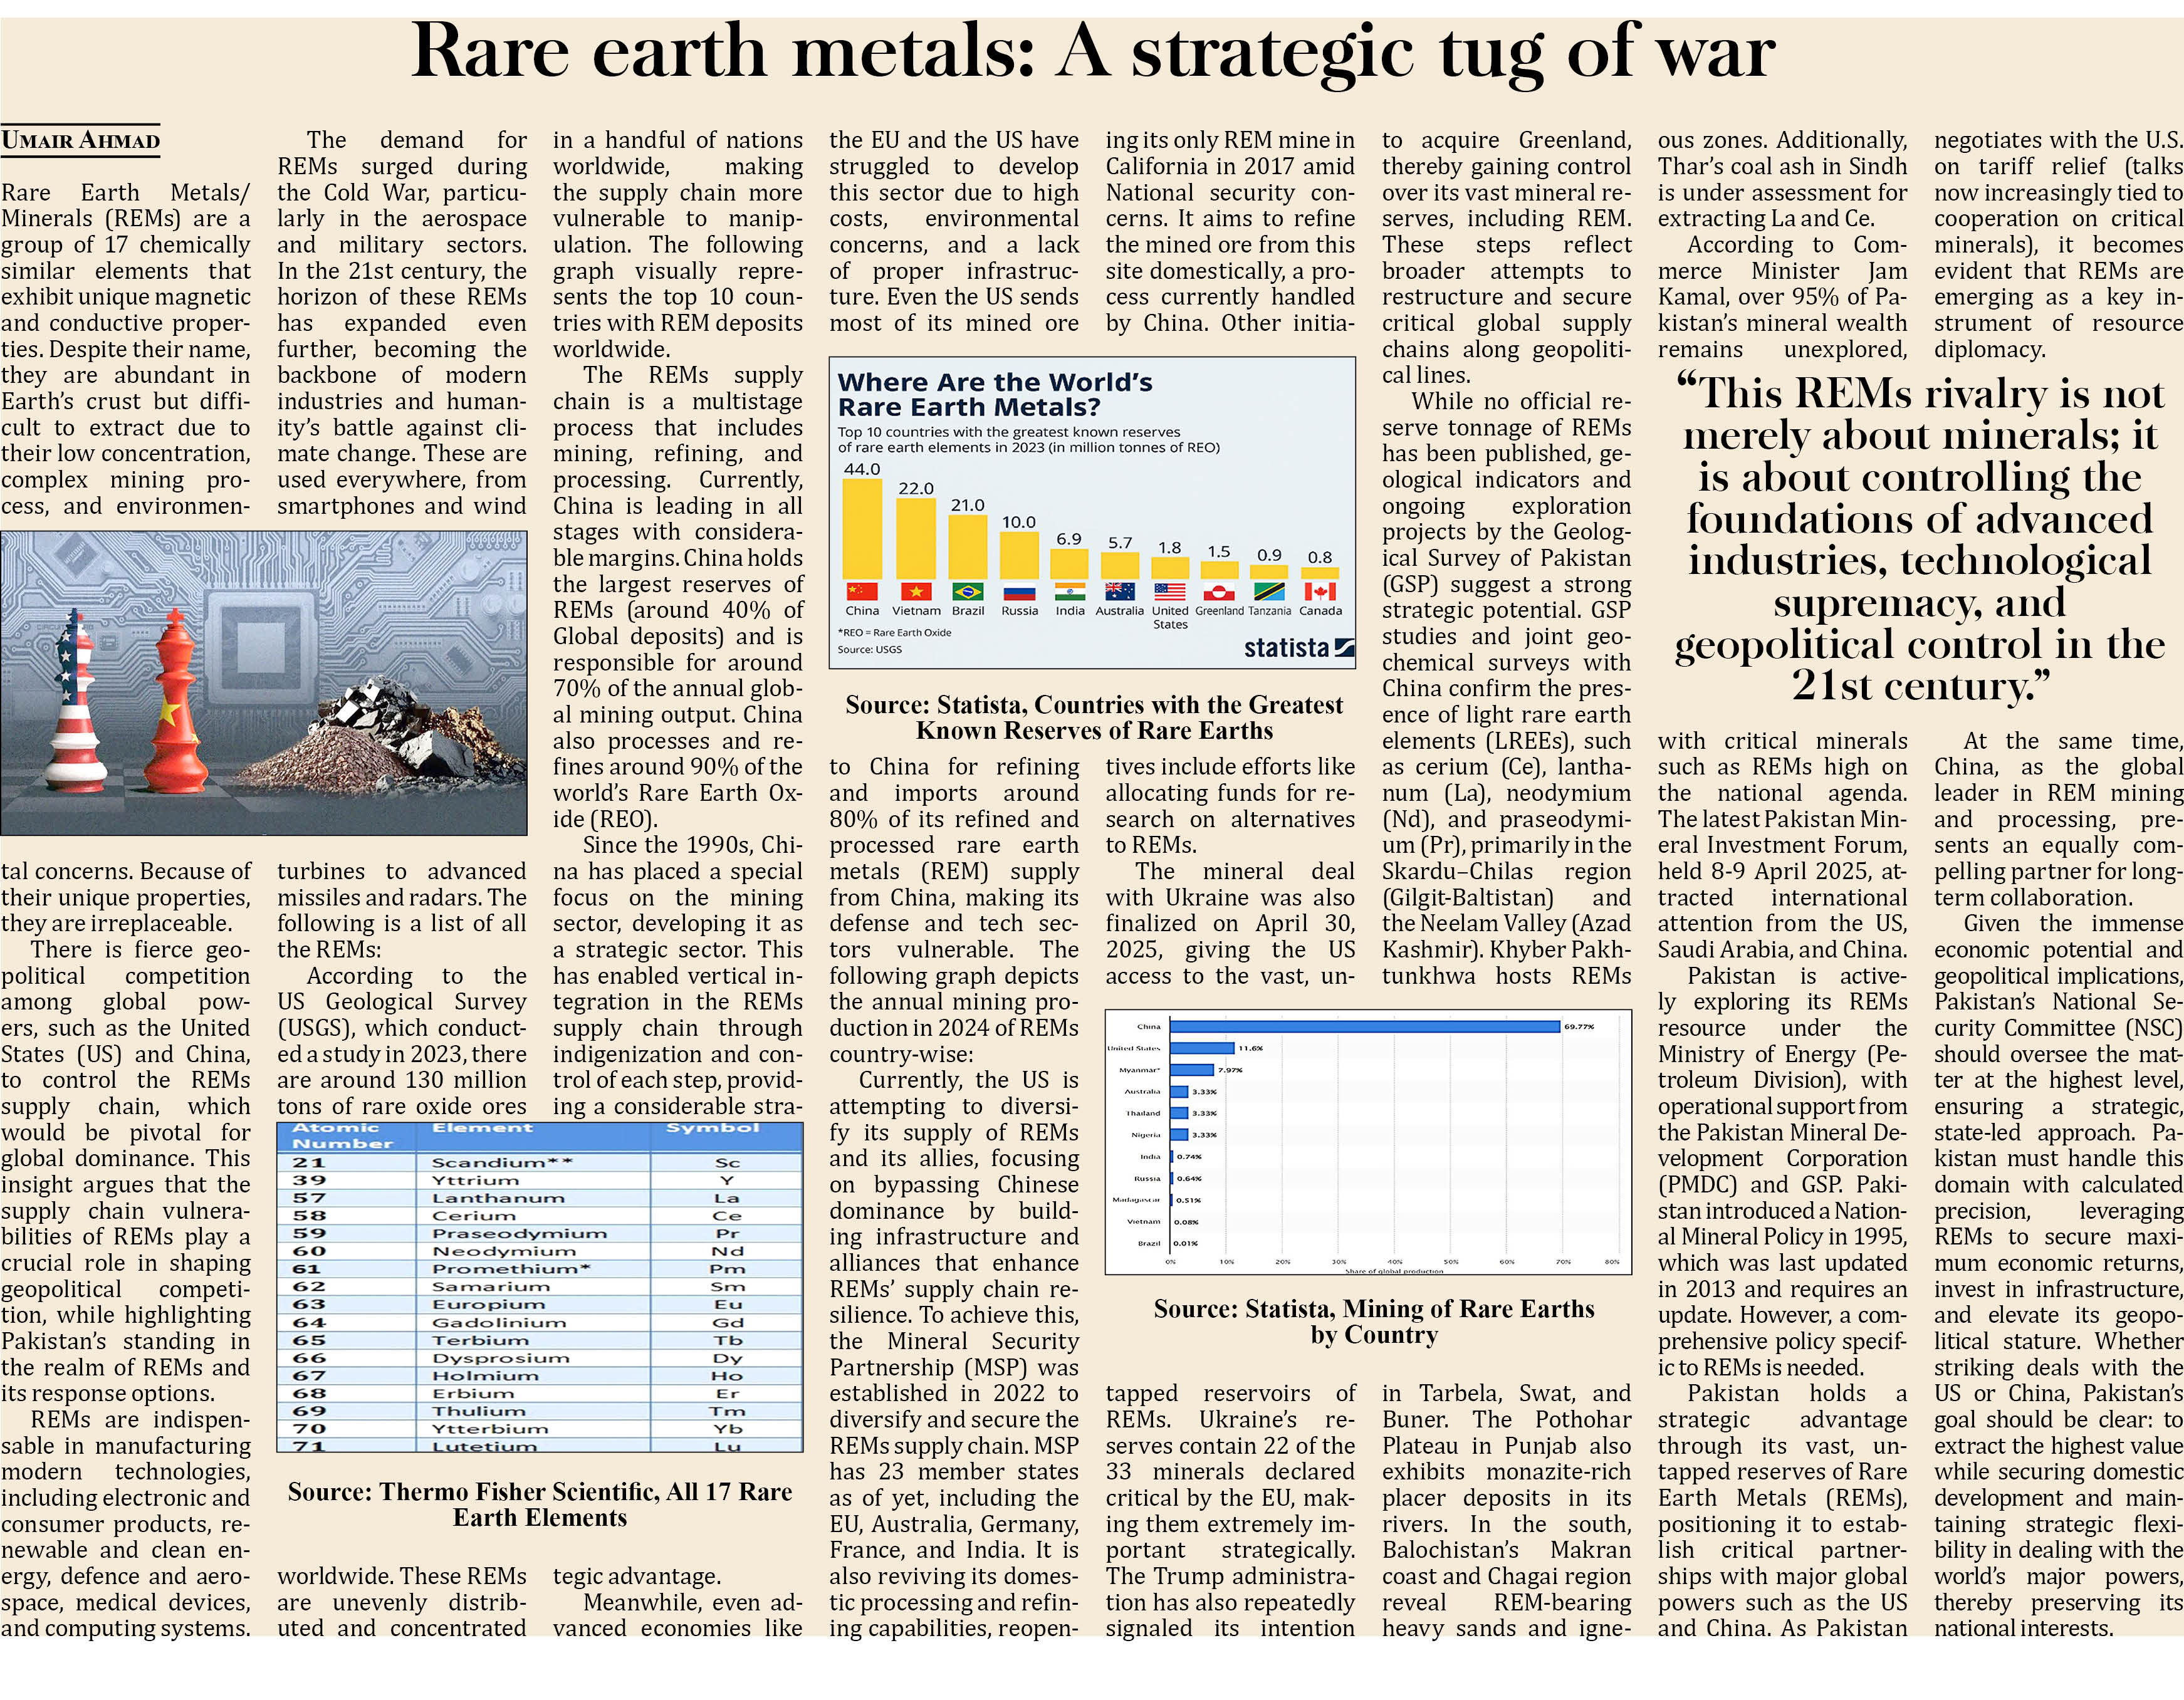Click the United States flag icon
This screenshot has height=1700, width=2184.
[x=1171, y=593]
